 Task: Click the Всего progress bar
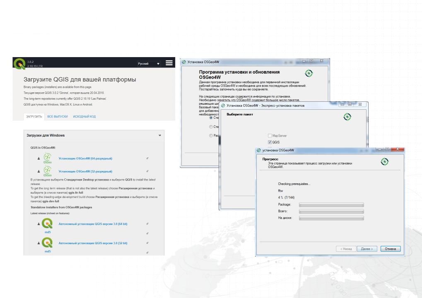[x=331, y=211]
